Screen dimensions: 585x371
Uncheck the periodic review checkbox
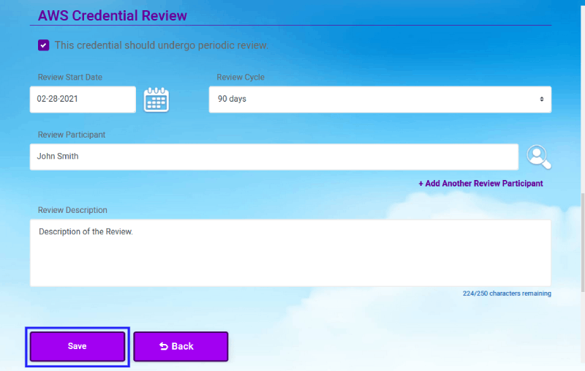(x=44, y=45)
